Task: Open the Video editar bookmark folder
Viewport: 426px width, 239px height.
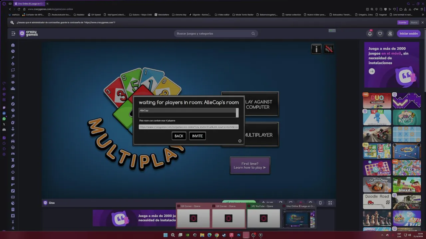Action: pyautogui.click(x=222, y=15)
